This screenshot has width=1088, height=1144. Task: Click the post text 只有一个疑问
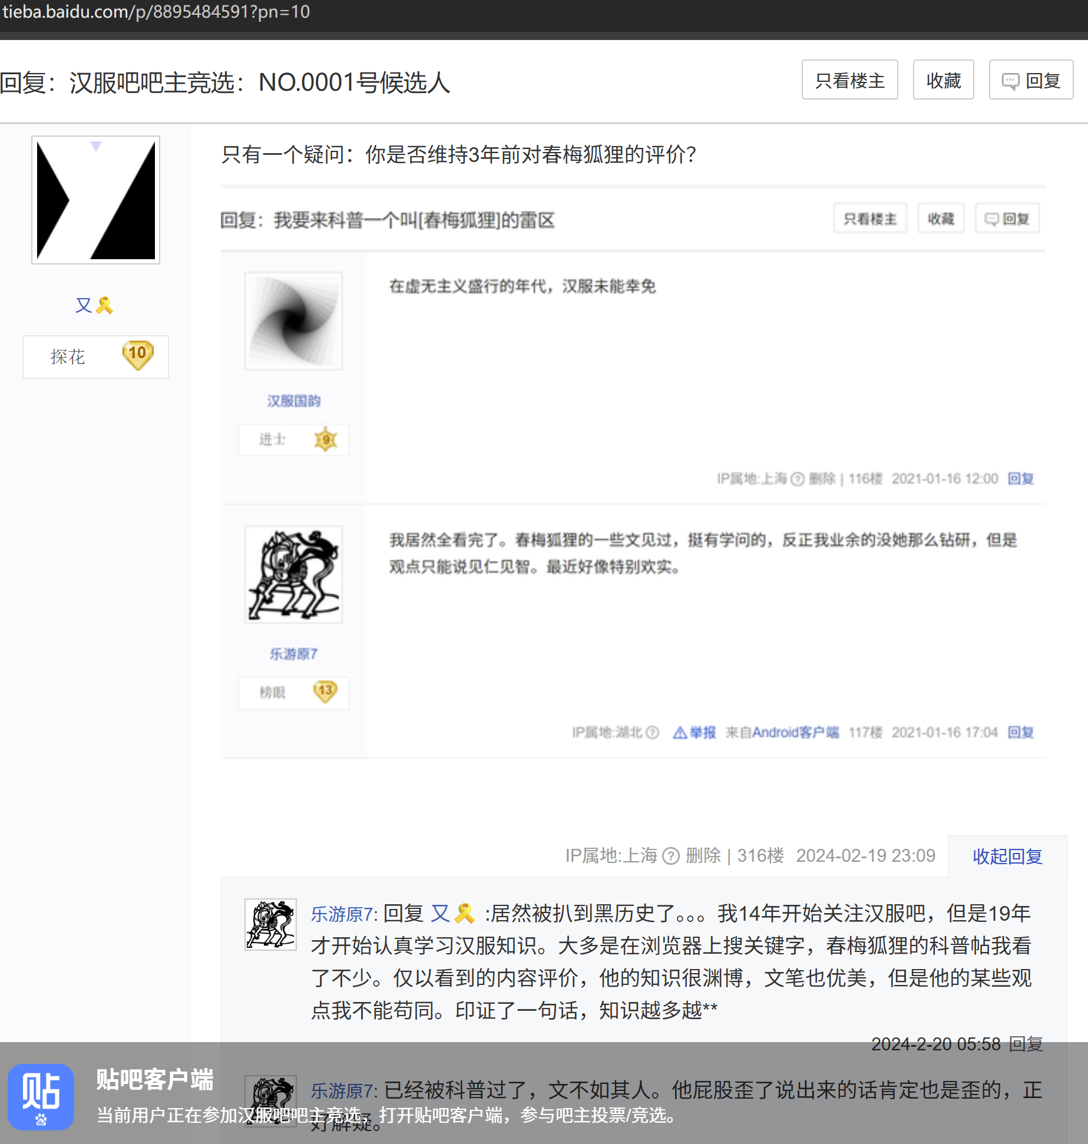(458, 154)
